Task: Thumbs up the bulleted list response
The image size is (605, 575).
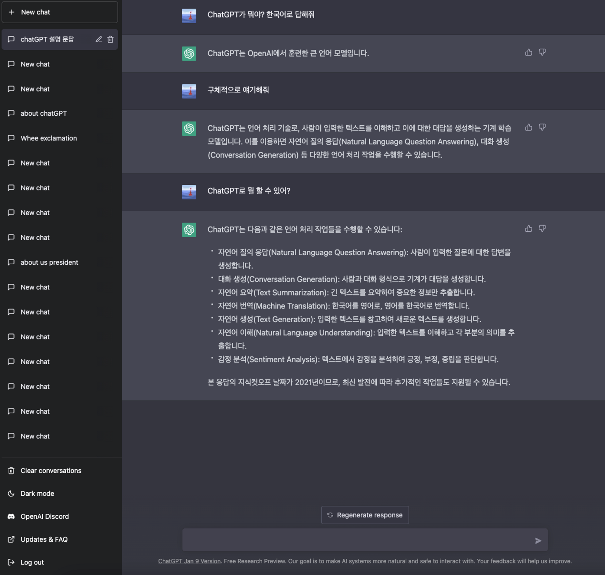Action: tap(528, 229)
